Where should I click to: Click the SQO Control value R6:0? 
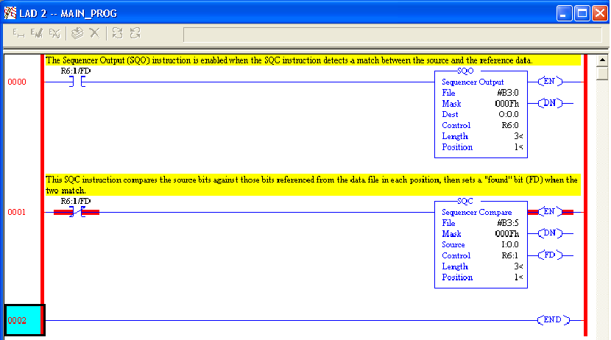point(509,125)
